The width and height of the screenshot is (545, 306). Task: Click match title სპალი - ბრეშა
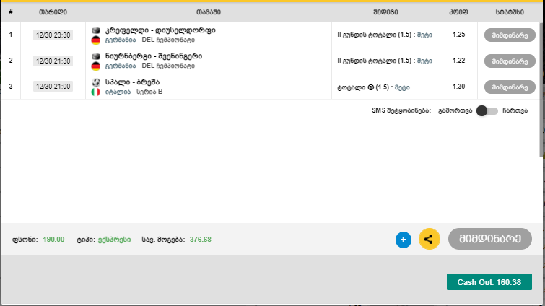(132, 82)
